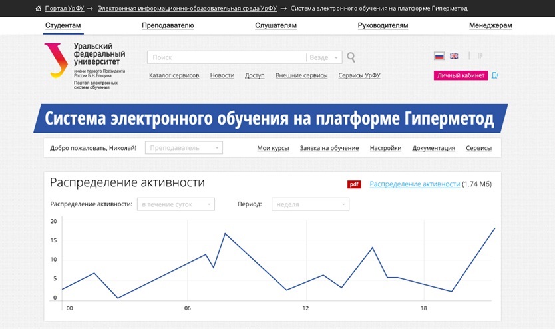The image size is (555, 329).
Task: Open Новости menu item
Action: 222,75
